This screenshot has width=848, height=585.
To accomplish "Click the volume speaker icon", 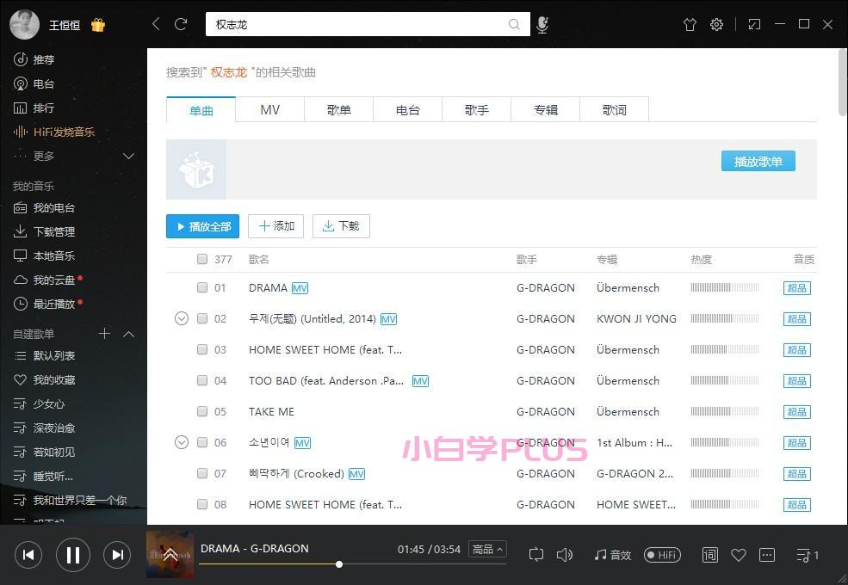I will click(x=564, y=555).
